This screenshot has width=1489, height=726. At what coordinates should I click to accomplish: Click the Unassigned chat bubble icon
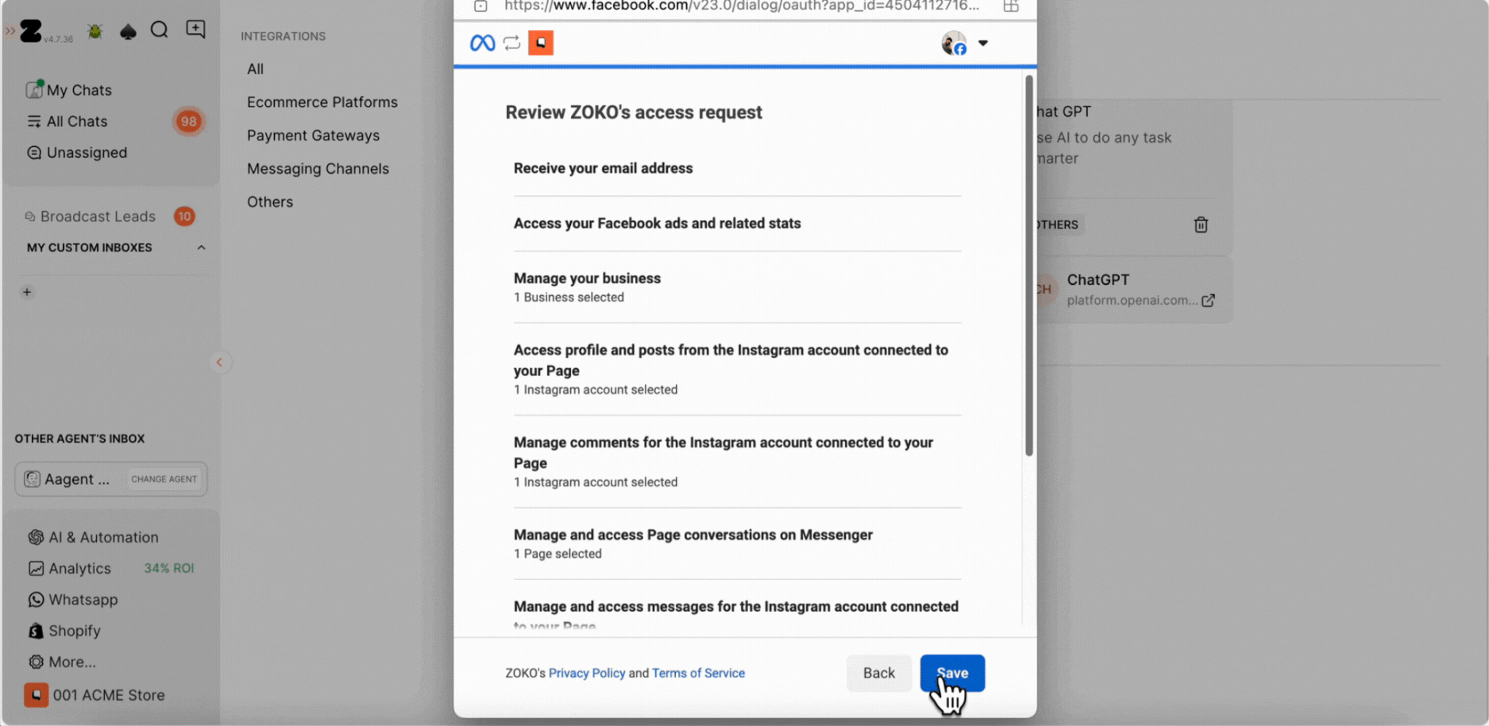click(34, 152)
